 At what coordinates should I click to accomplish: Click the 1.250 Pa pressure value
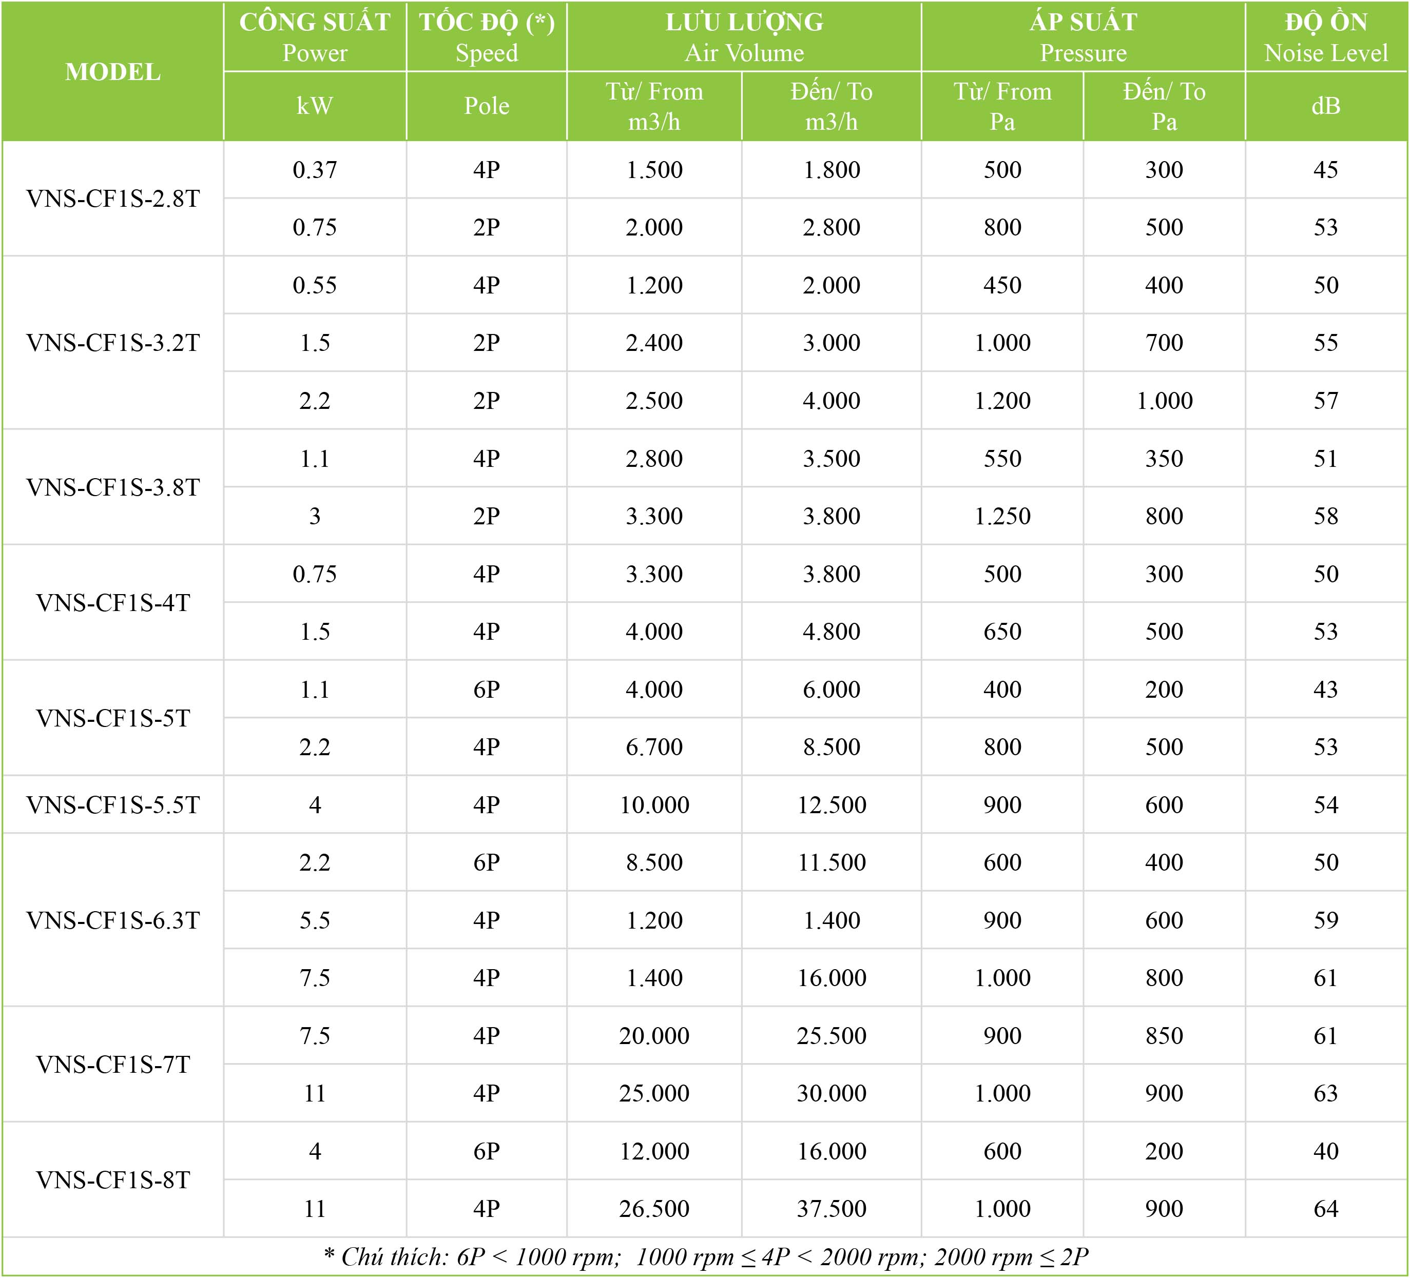(1002, 516)
